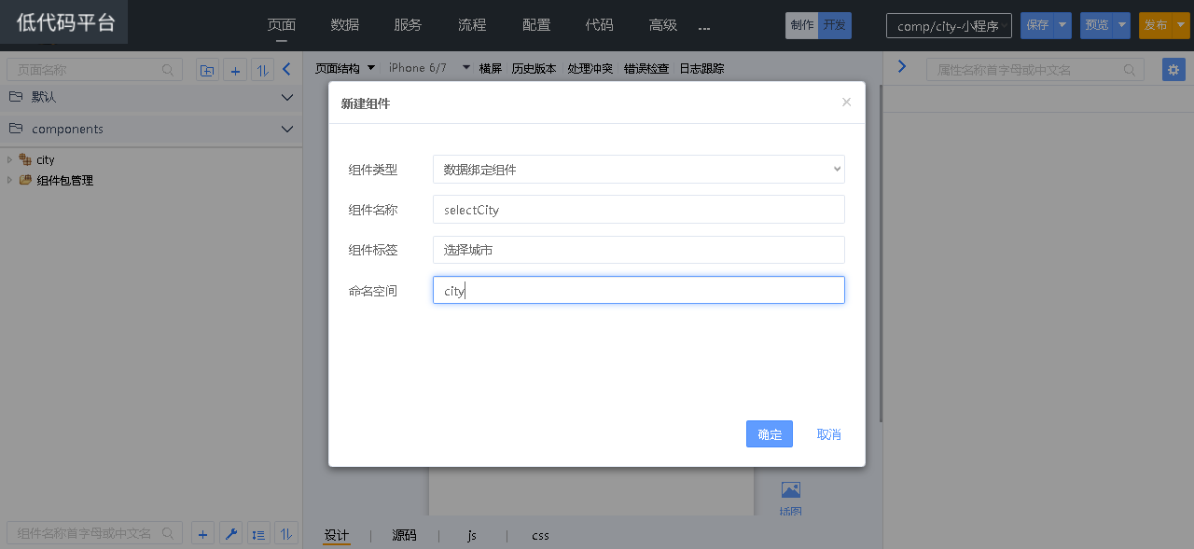
Task: Click the list ordering icon at bottom left
Action: pos(259,533)
